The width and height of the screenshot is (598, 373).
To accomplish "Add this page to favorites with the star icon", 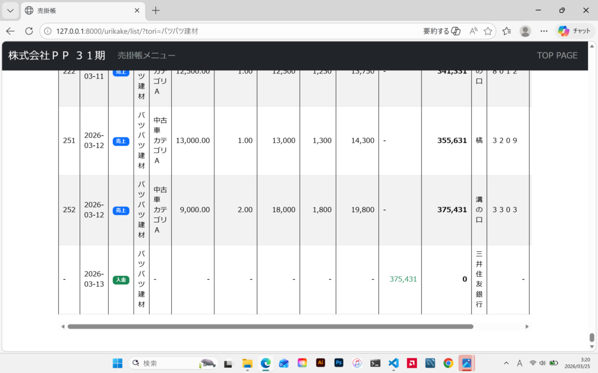I will tap(488, 31).
